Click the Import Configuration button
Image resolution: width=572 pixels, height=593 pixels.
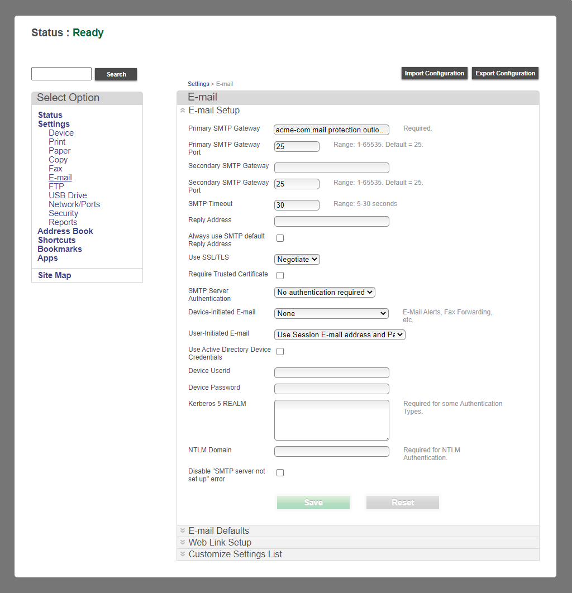435,73
